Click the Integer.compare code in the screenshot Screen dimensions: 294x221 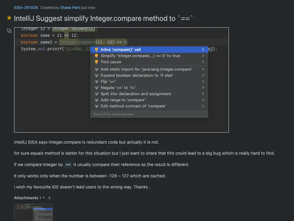coord(77,42)
